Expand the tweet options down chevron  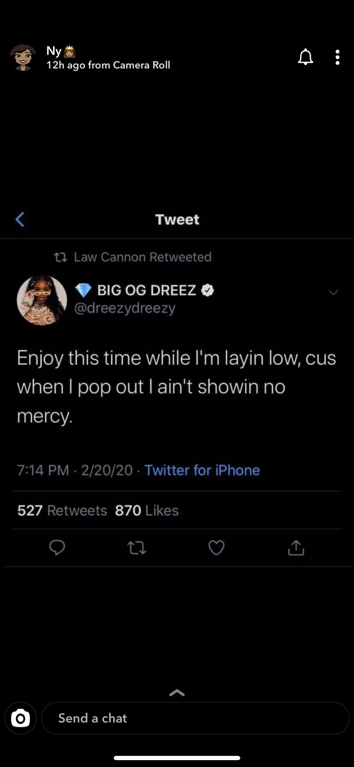(x=333, y=292)
